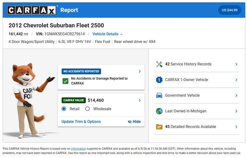Open 45 Detailed Records Available text
Viewport: 247px width, 158px height.
tap(191, 127)
